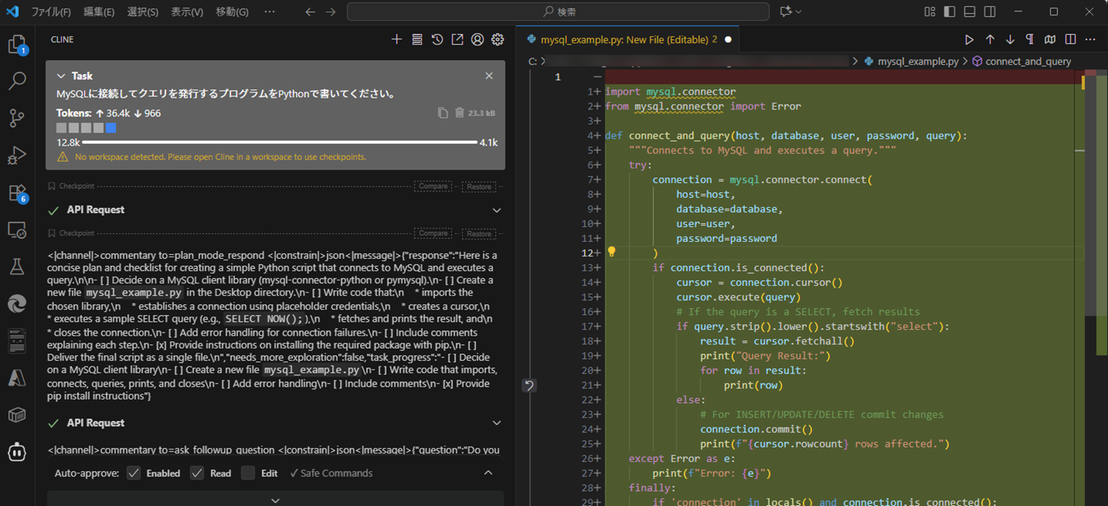Expand the first API Request entry
The height and width of the screenshot is (506, 1108).
click(496, 210)
